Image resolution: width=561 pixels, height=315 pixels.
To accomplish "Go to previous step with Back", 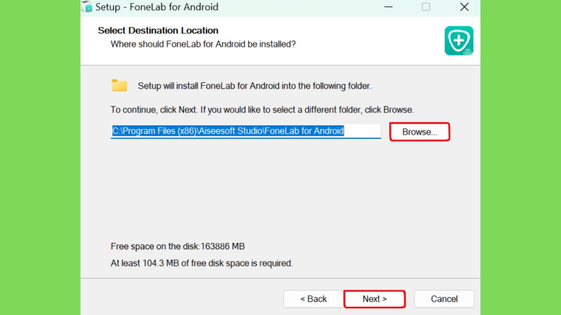I will [313, 299].
